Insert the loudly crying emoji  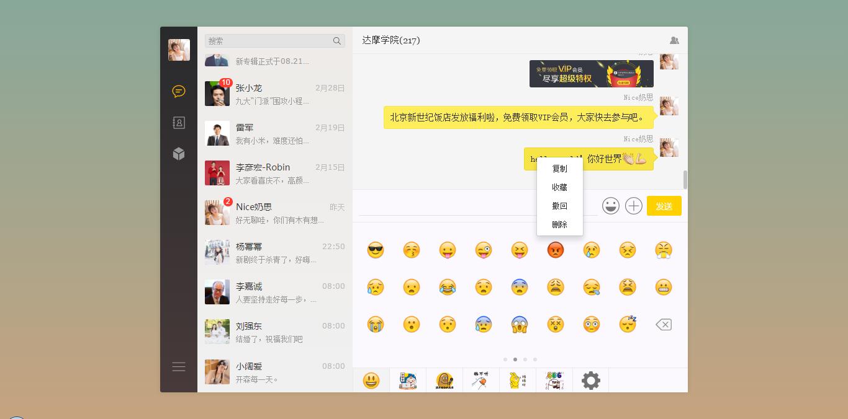(x=376, y=324)
